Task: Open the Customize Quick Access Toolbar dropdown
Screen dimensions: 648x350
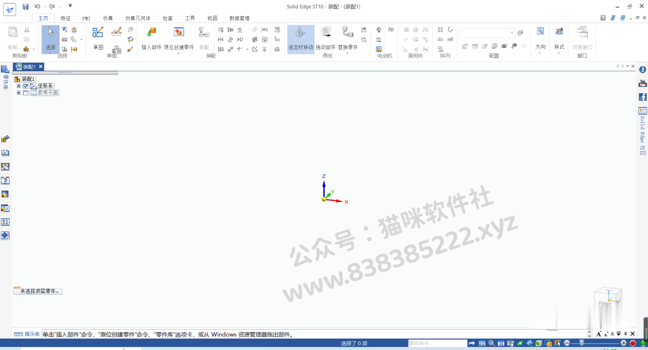Action: (x=70, y=6)
